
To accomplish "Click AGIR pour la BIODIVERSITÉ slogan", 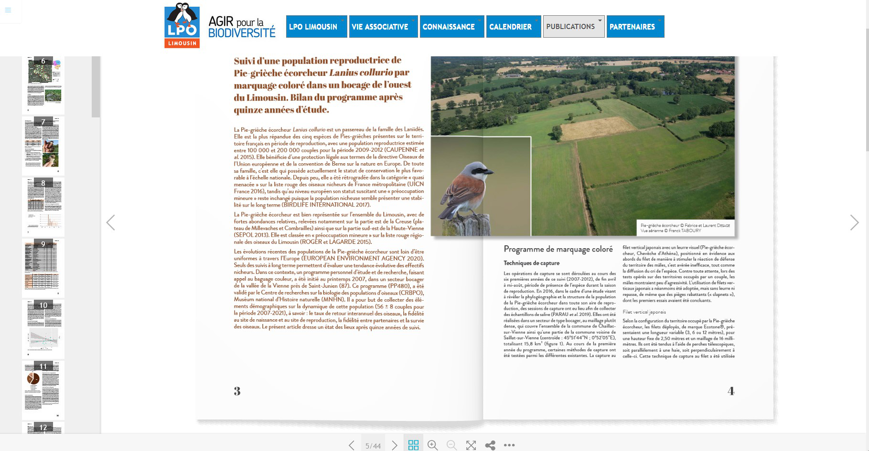I will (x=242, y=27).
